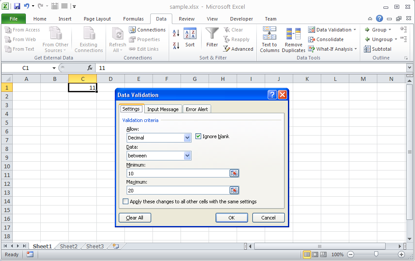Adjust the zoom slider handle

click(376, 254)
